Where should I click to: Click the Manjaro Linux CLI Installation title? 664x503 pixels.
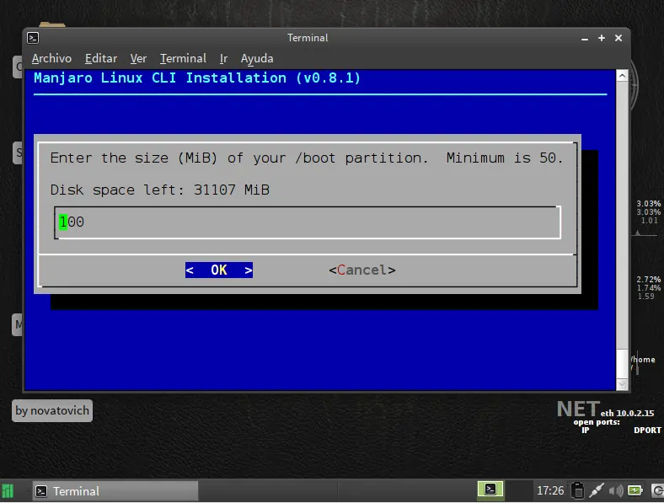click(x=197, y=78)
